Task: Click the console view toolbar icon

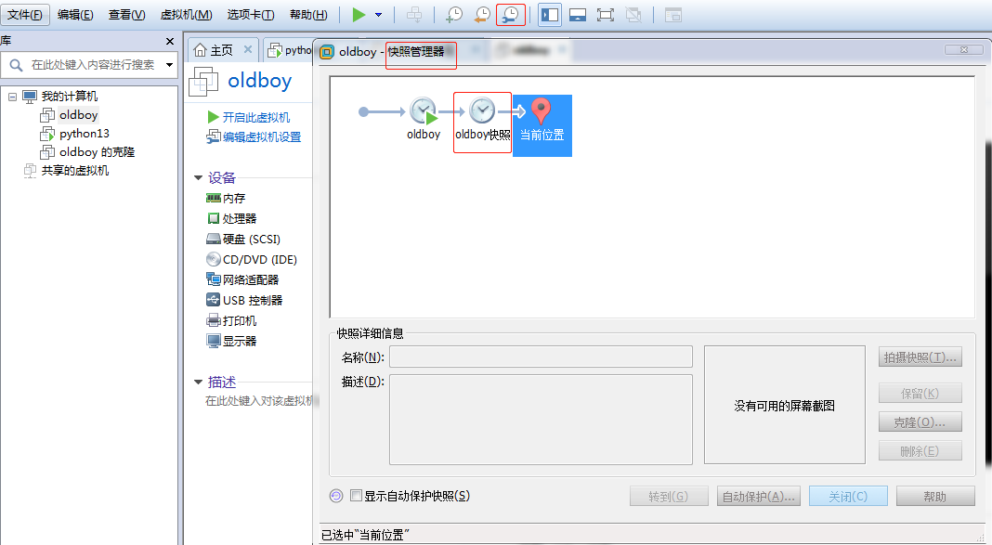Action: 673,15
